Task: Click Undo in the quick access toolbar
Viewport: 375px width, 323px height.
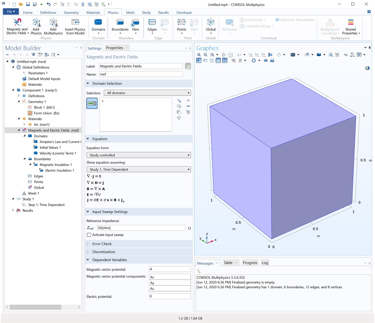Action: pos(48,4)
